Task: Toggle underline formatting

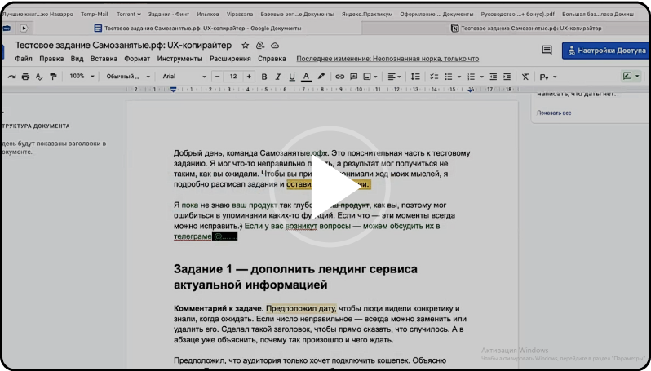Action: [x=292, y=77]
